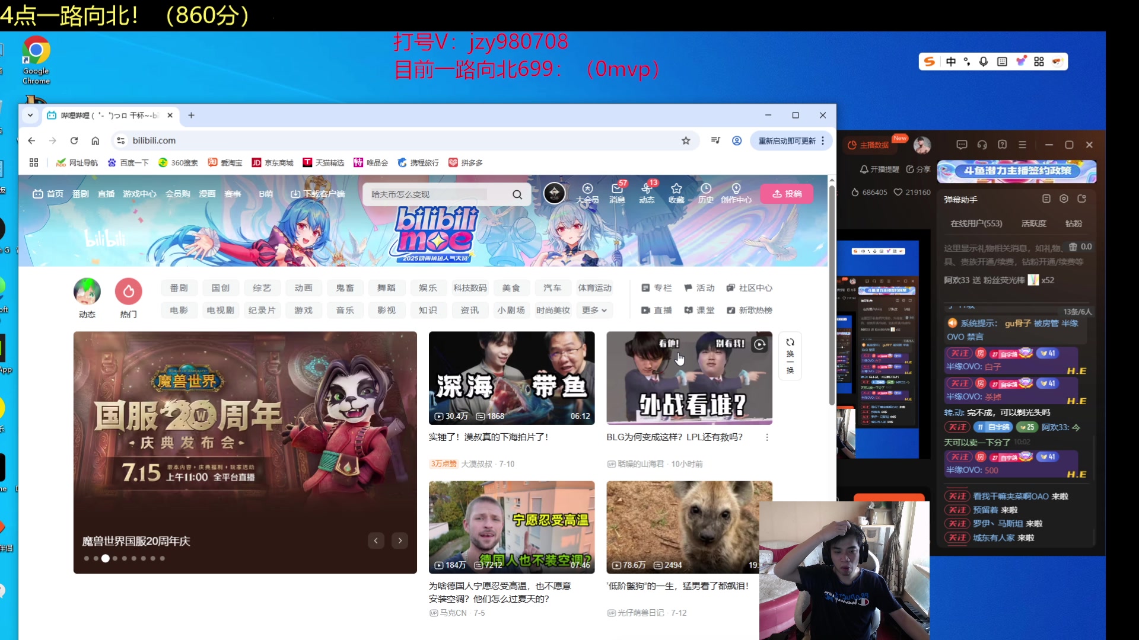Open three-dot menu beside BLG video title
The height and width of the screenshot is (640, 1139).
(x=767, y=437)
